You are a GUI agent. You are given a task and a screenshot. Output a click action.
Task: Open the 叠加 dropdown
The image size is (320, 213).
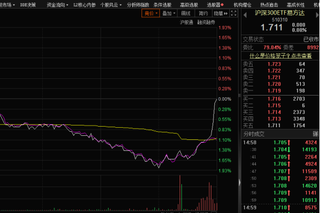(169, 13)
